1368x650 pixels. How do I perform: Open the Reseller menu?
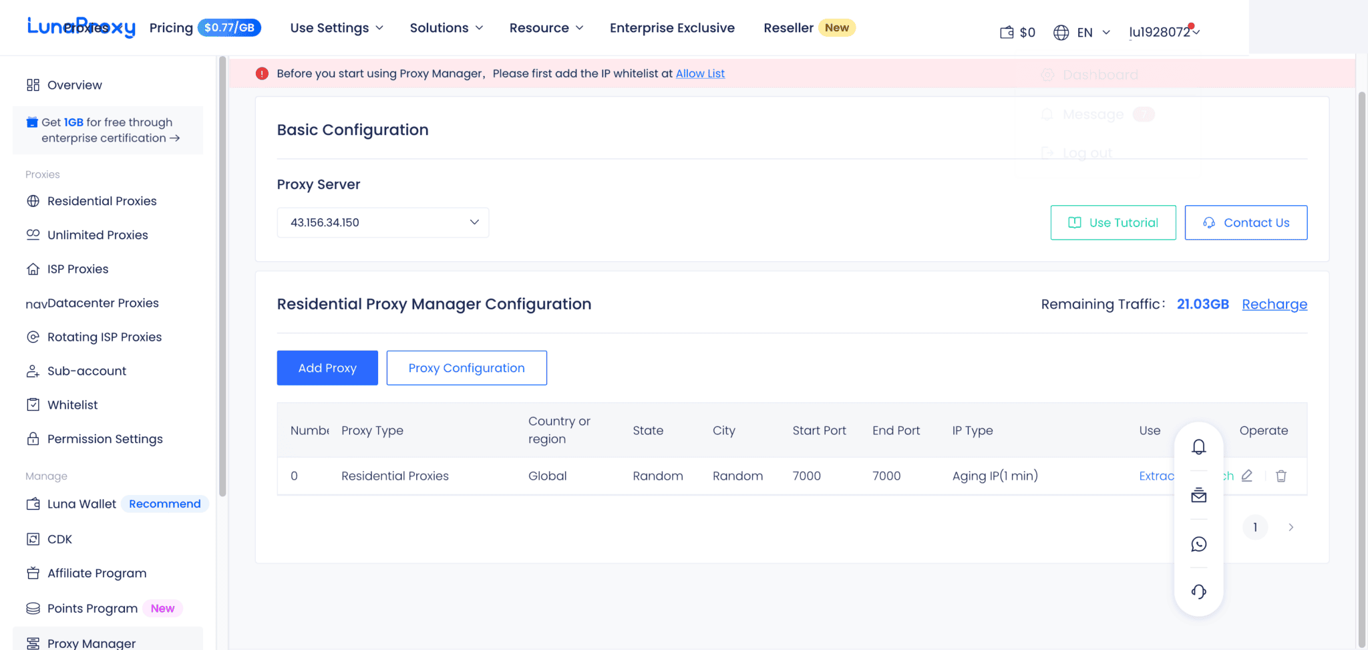(788, 27)
